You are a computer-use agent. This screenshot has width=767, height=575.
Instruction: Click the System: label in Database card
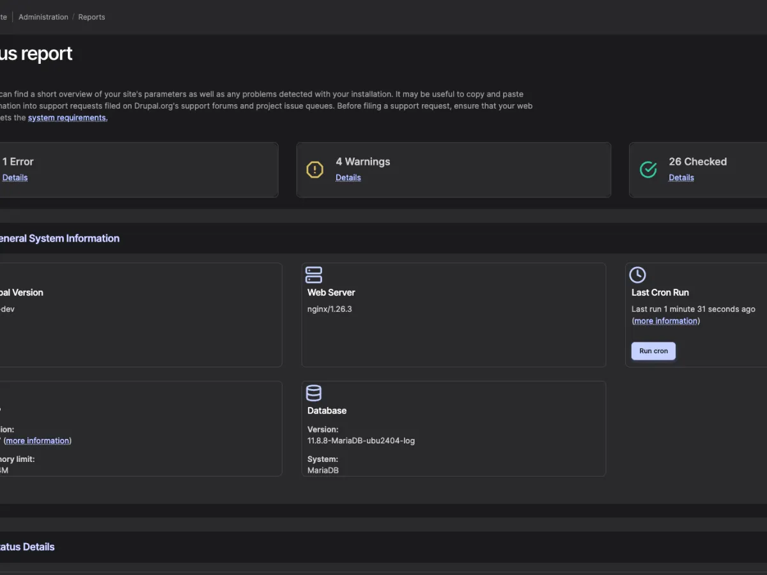click(323, 459)
